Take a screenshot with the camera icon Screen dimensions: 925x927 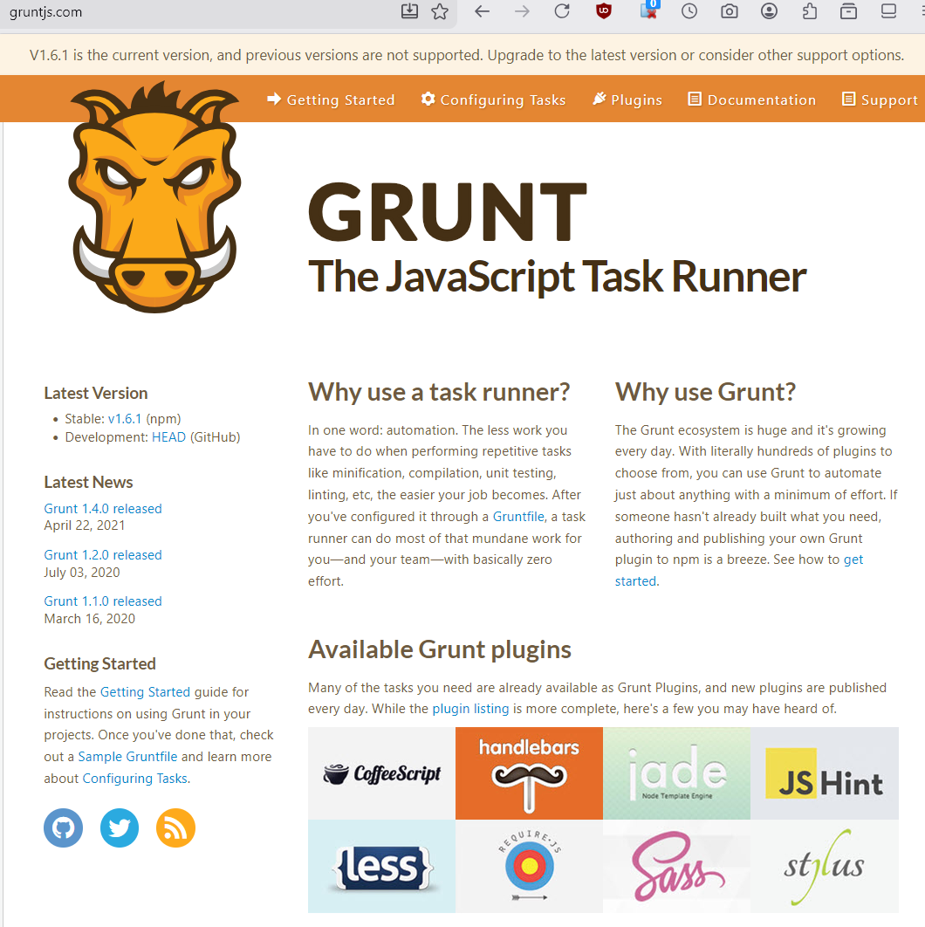730,11
